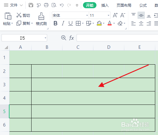Open font settings dialog launcher
The height and width of the screenshot is (135, 158).
[x=126, y=29]
